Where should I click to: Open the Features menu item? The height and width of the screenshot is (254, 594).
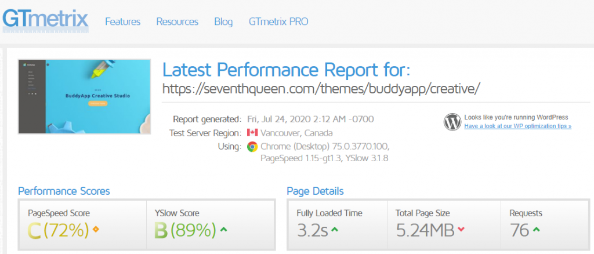tap(123, 21)
